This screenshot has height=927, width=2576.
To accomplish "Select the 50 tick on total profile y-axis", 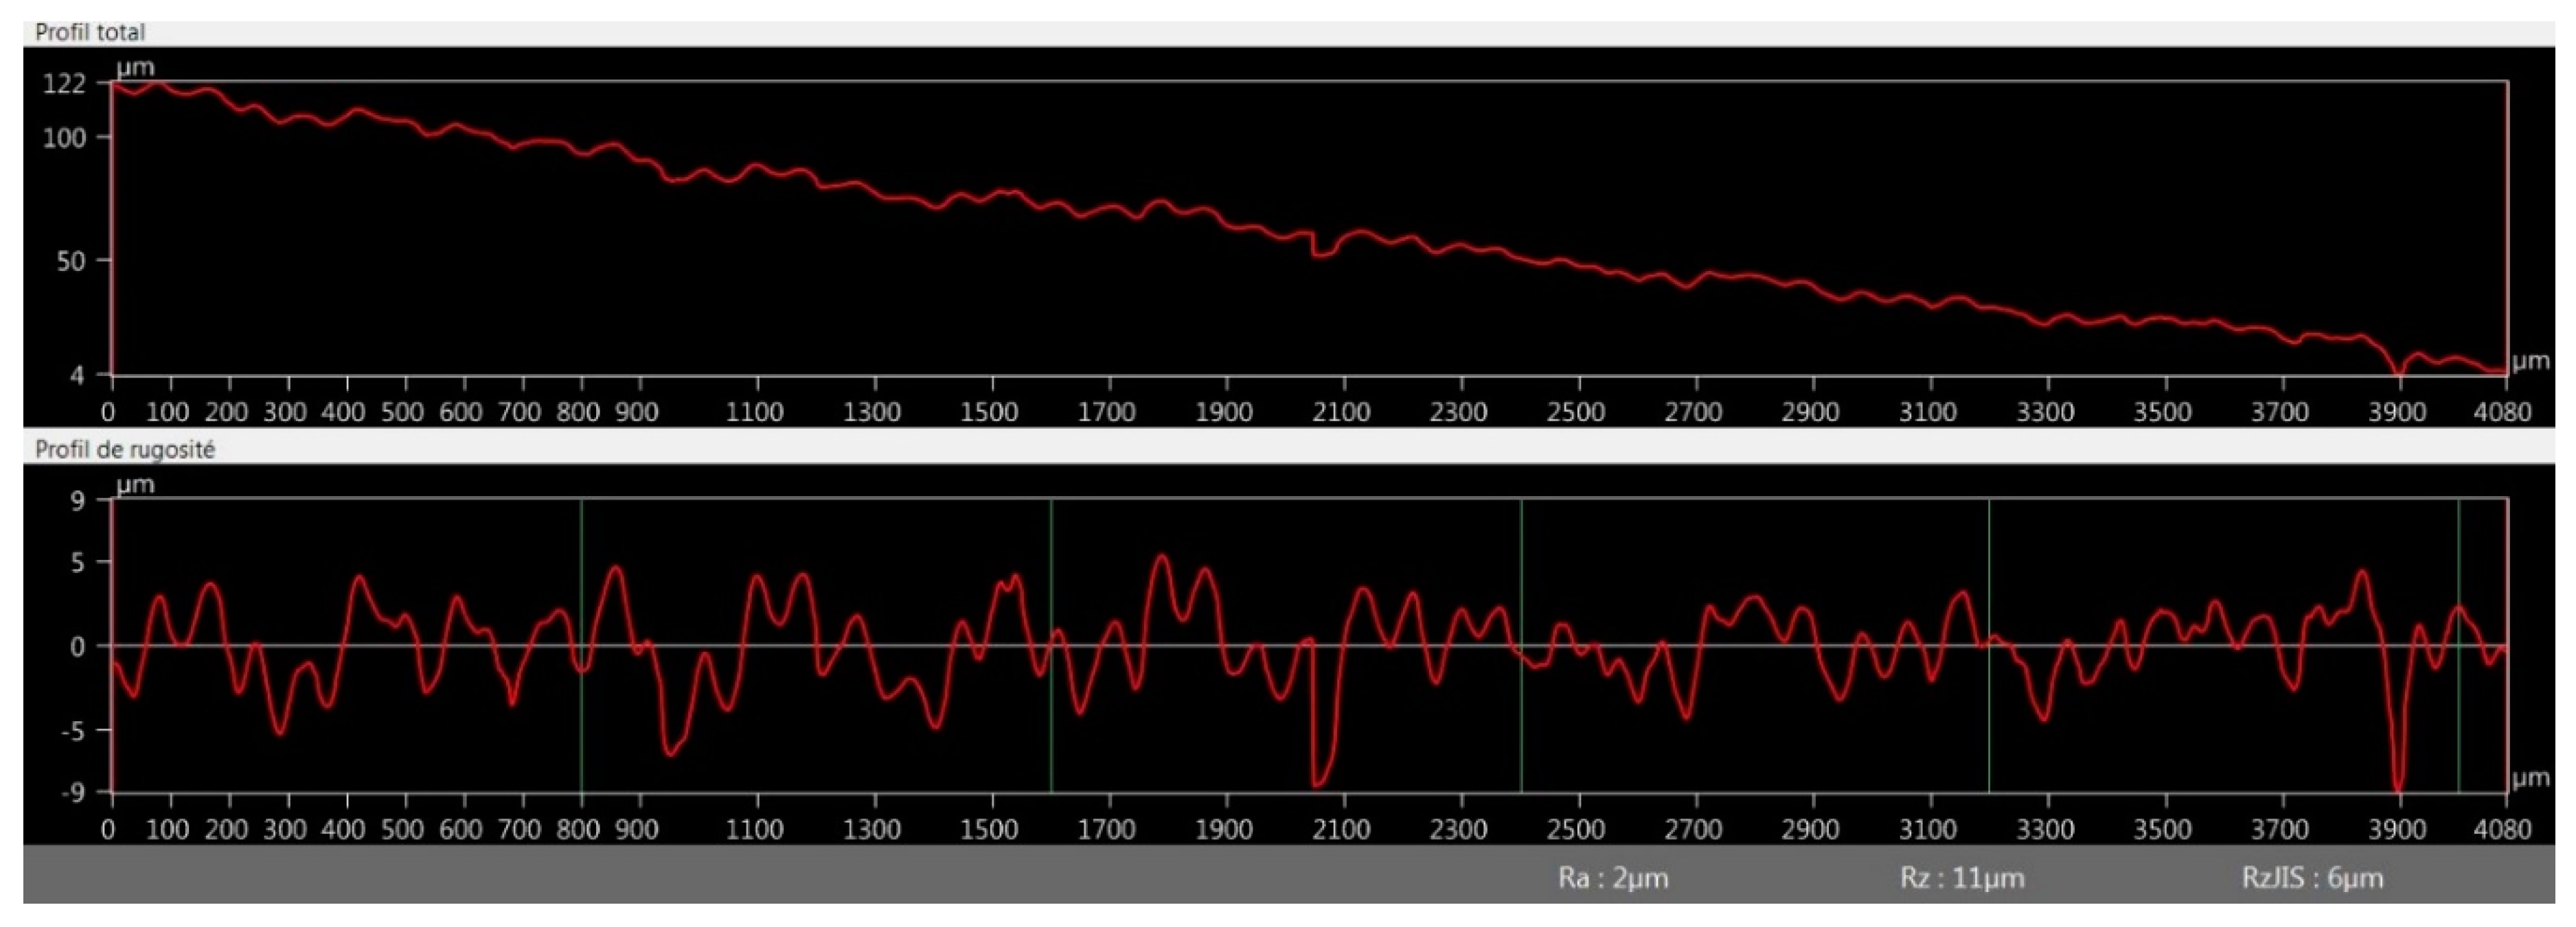I will [70, 261].
